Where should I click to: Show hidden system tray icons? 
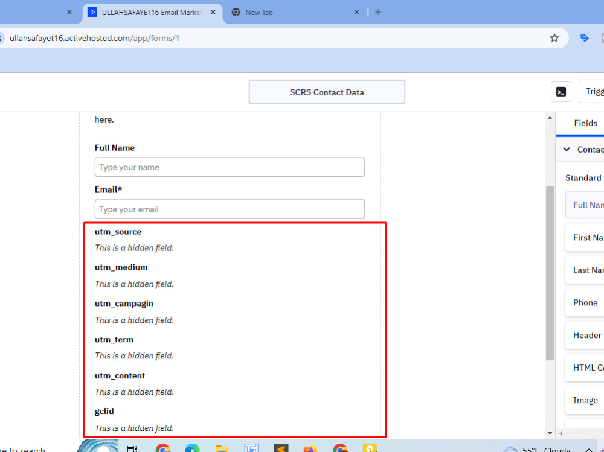pos(588,450)
